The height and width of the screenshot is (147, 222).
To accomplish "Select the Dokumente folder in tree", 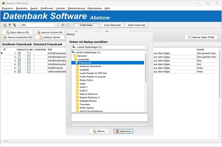I will tap(108, 63).
